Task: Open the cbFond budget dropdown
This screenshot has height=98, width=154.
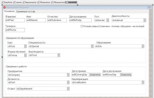Action: click(x=44, y=55)
